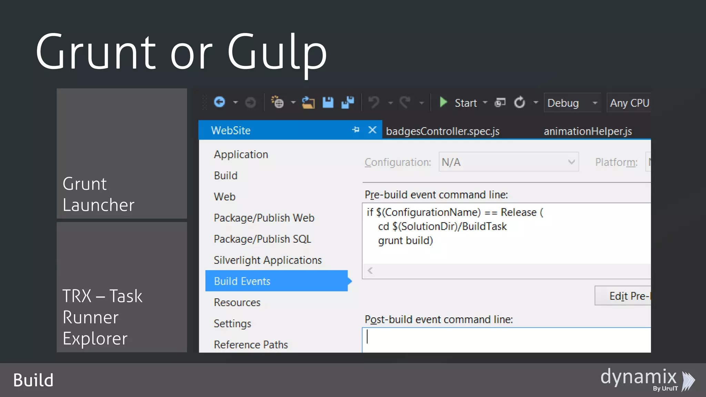
Task: Open the Start button dropdown arrow
Action: 485,103
